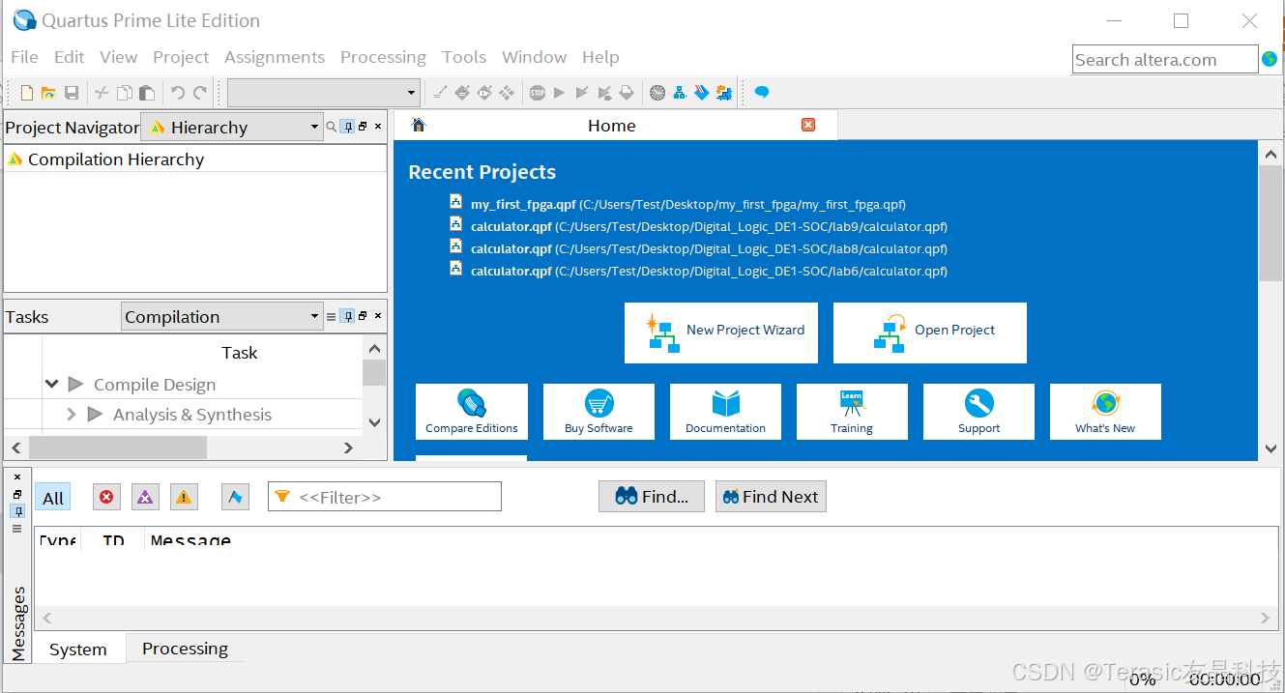The width and height of the screenshot is (1285, 693).
Task: Float the Project Navigator panel
Action: [x=363, y=127]
